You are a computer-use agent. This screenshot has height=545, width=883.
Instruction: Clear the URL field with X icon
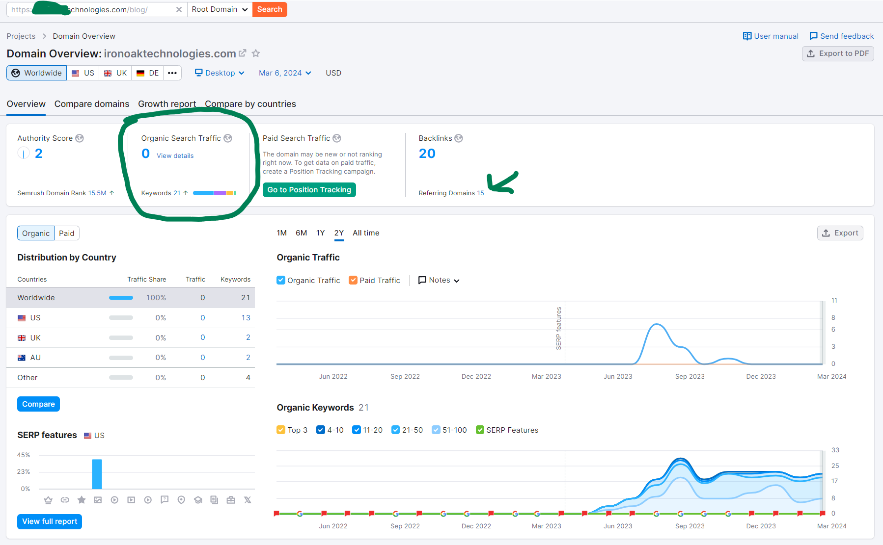[x=179, y=9]
